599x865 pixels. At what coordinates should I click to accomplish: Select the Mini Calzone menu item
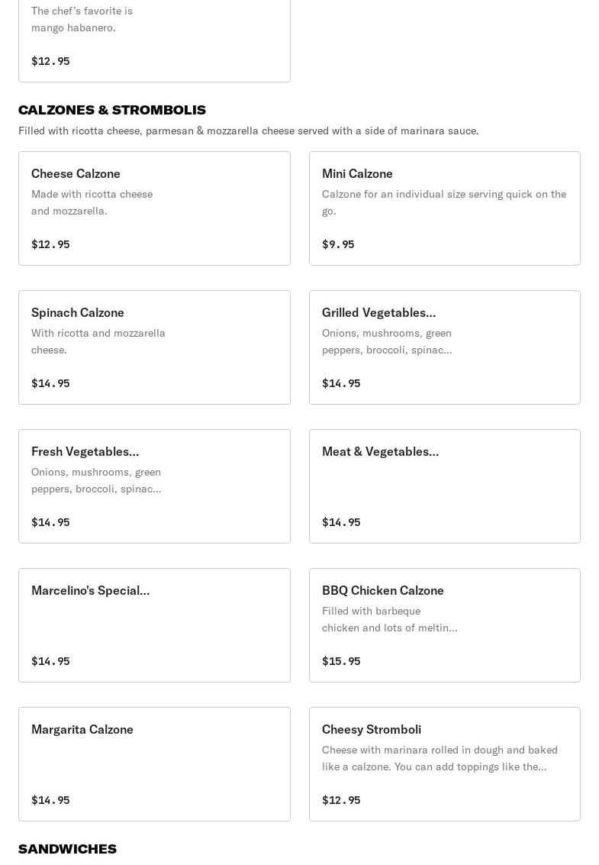(444, 208)
